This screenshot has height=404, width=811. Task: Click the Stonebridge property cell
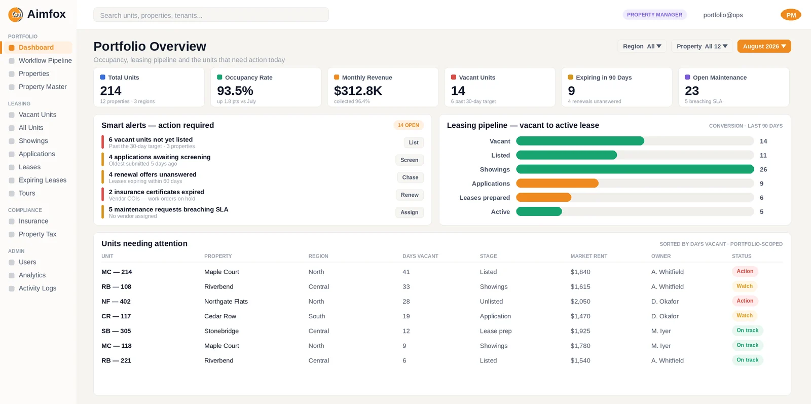[x=222, y=331]
